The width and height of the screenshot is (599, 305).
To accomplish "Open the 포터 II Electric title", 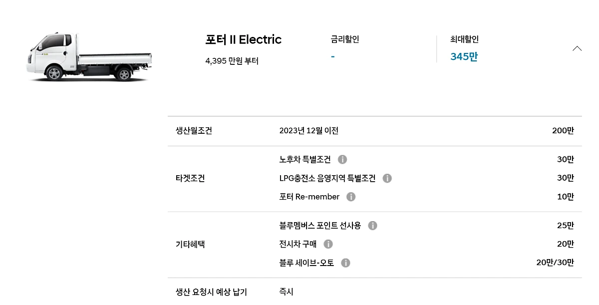I will pos(244,39).
